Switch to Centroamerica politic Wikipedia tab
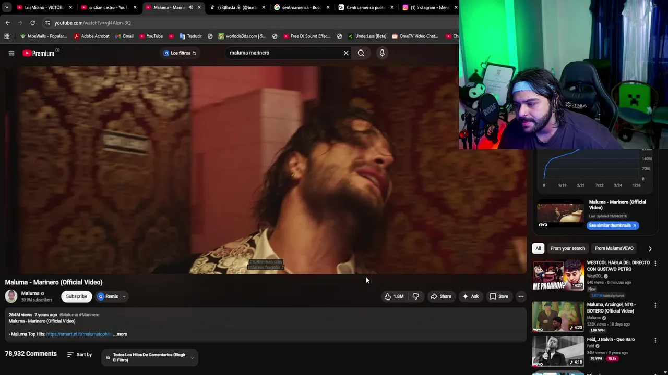The height and width of the screenshot is (375, 668). tap(366, 7)
